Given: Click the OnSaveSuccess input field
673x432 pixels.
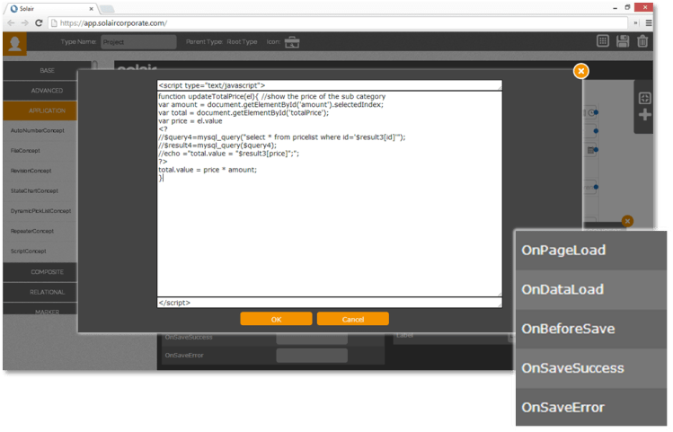Looking at the screenshot, I should [x=312, y=339].
